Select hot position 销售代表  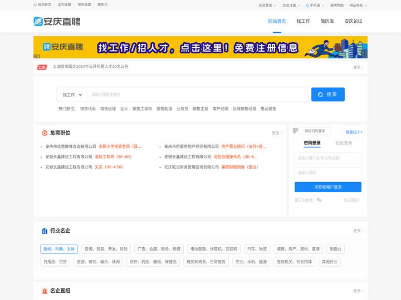88,109
